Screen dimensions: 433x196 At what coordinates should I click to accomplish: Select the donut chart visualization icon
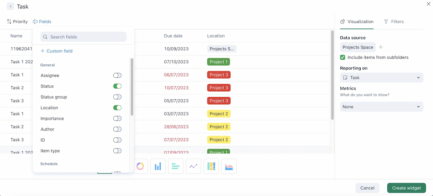coord(140,166)
